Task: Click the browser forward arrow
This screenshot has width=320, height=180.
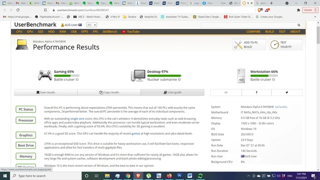Action: [x=11, y=10]
